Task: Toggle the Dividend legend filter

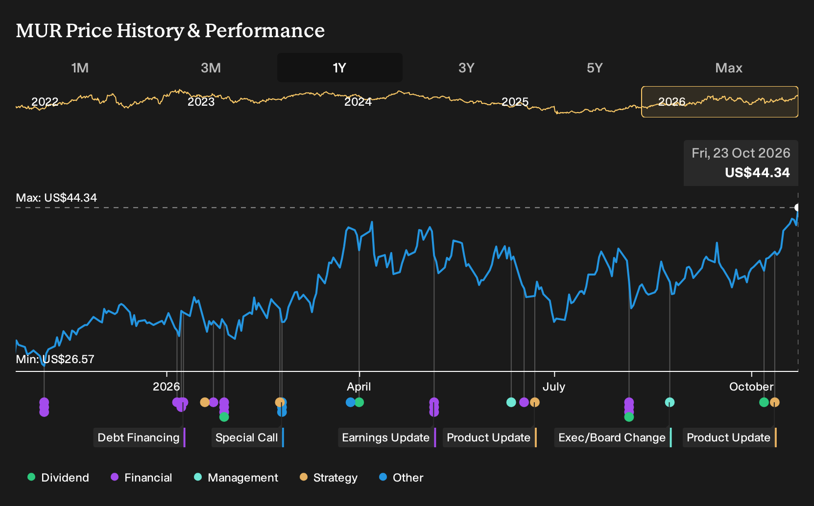Action: (x=58, y=478)
